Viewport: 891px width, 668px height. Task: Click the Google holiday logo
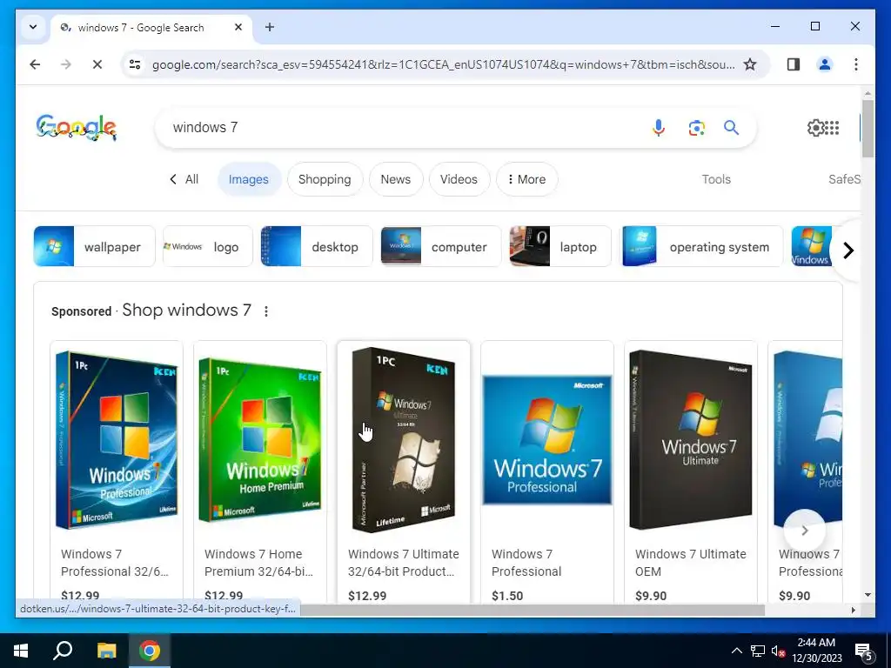pyautogui.click(x=77, y=127)
